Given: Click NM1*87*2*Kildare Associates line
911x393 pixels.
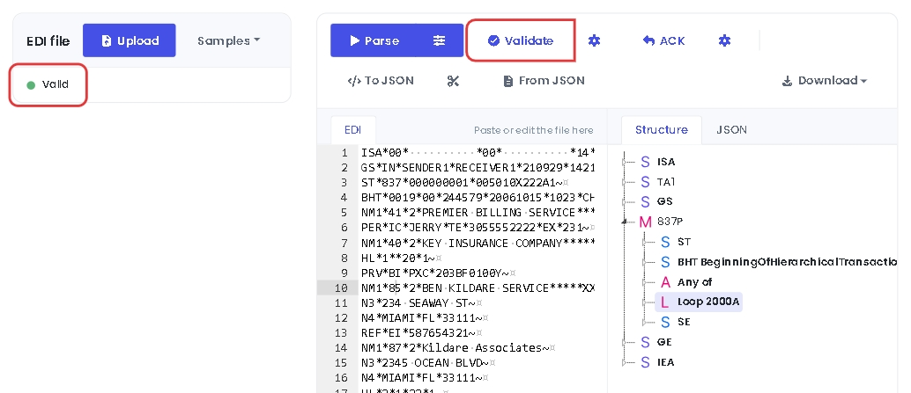Looking at the screenshot, I should pyautogui.click(x=458, y=348).
